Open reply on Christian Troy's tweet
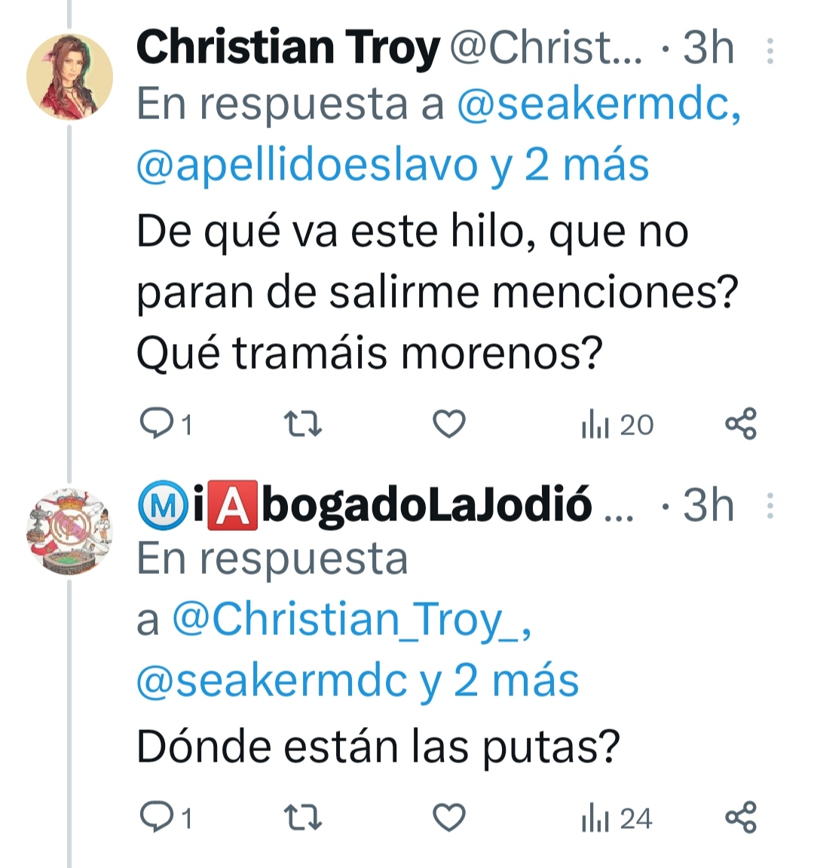This screenshot has height=868, width=814. [x=165, y=424]
